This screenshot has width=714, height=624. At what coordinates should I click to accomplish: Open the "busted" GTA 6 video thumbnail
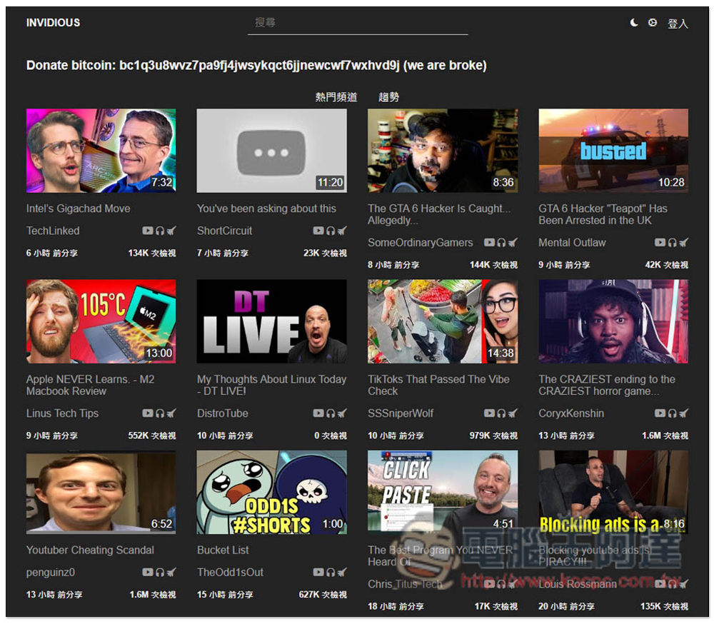click(613, 151)
